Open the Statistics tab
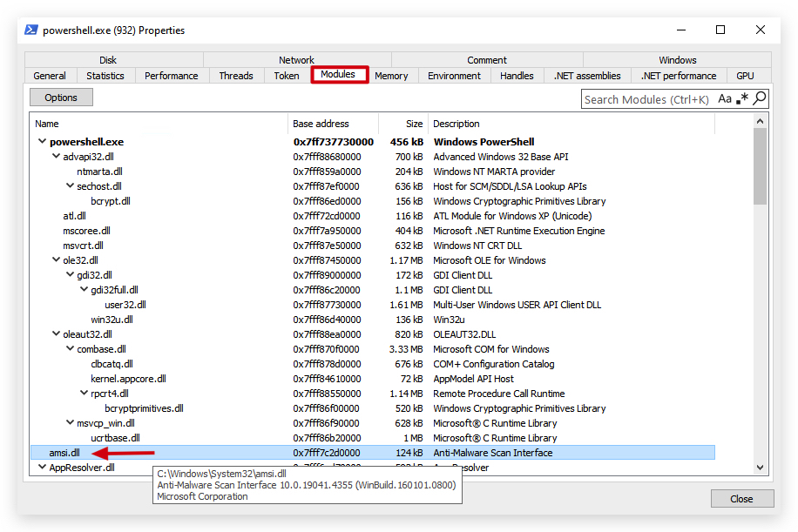 point(105,76)
